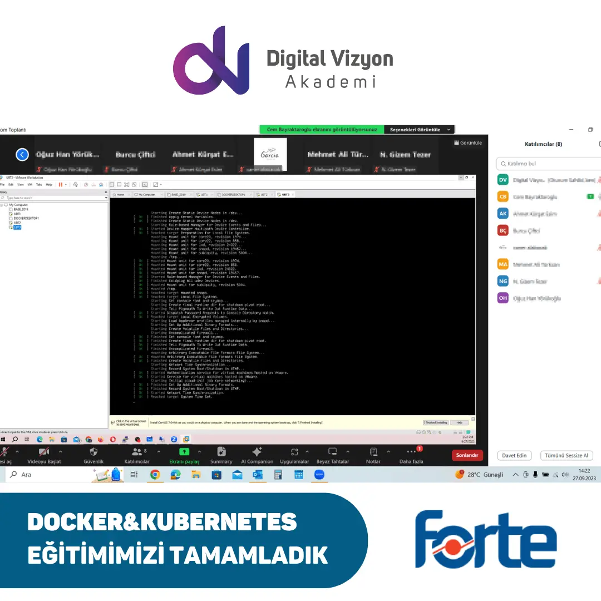Expand the Katılımcılar options caret
This screenshot has width=601, height=601.
(x=159, y=451)
